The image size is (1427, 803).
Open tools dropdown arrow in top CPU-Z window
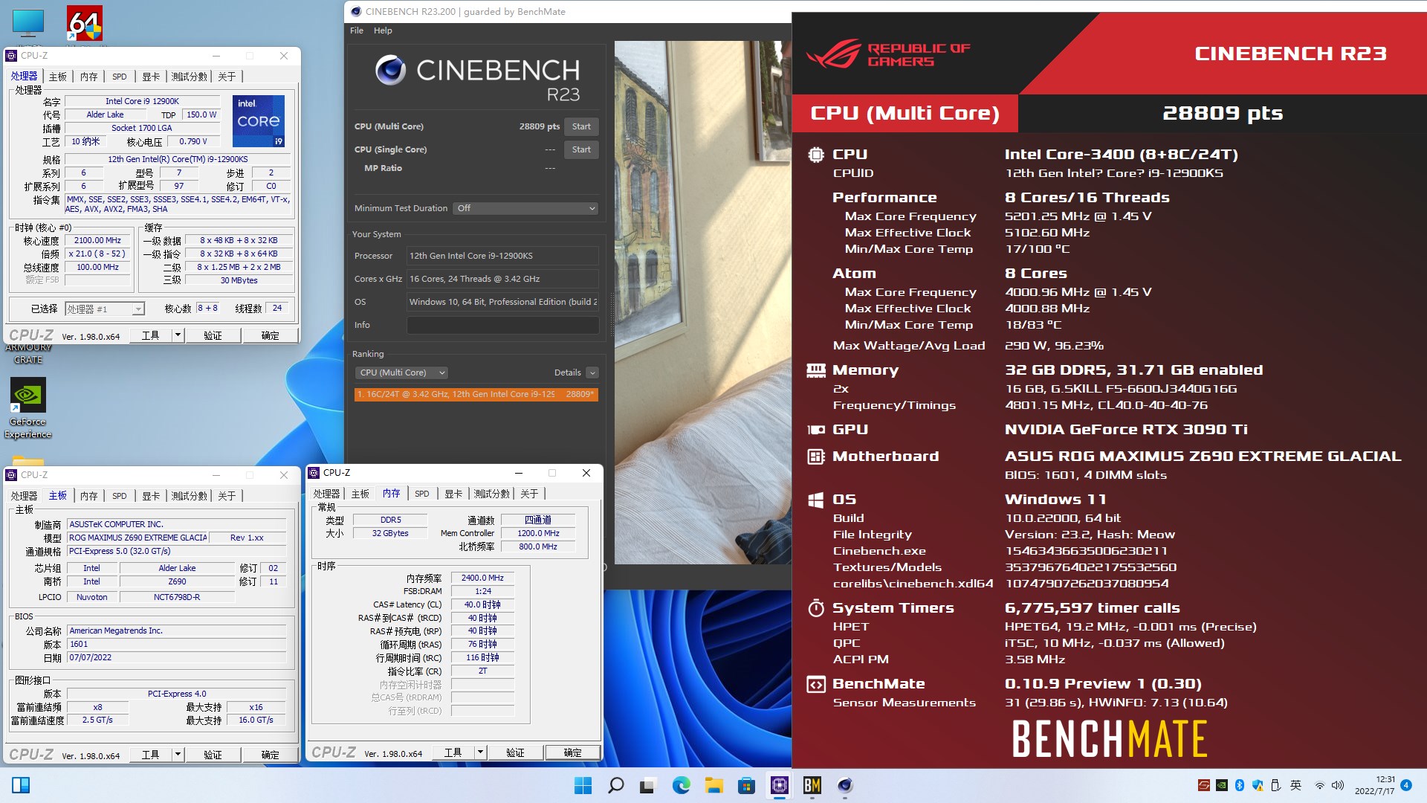point(178,335)
